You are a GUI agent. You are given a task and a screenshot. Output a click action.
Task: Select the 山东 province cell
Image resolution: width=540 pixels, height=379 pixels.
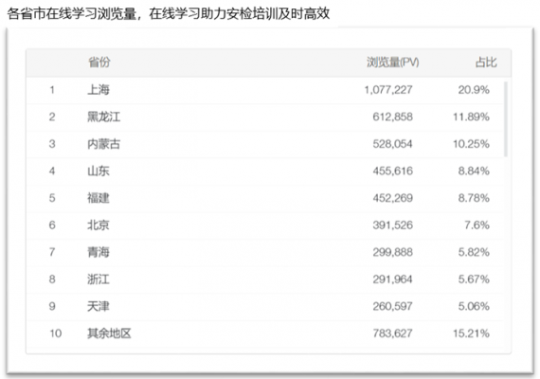coord(99,171)
